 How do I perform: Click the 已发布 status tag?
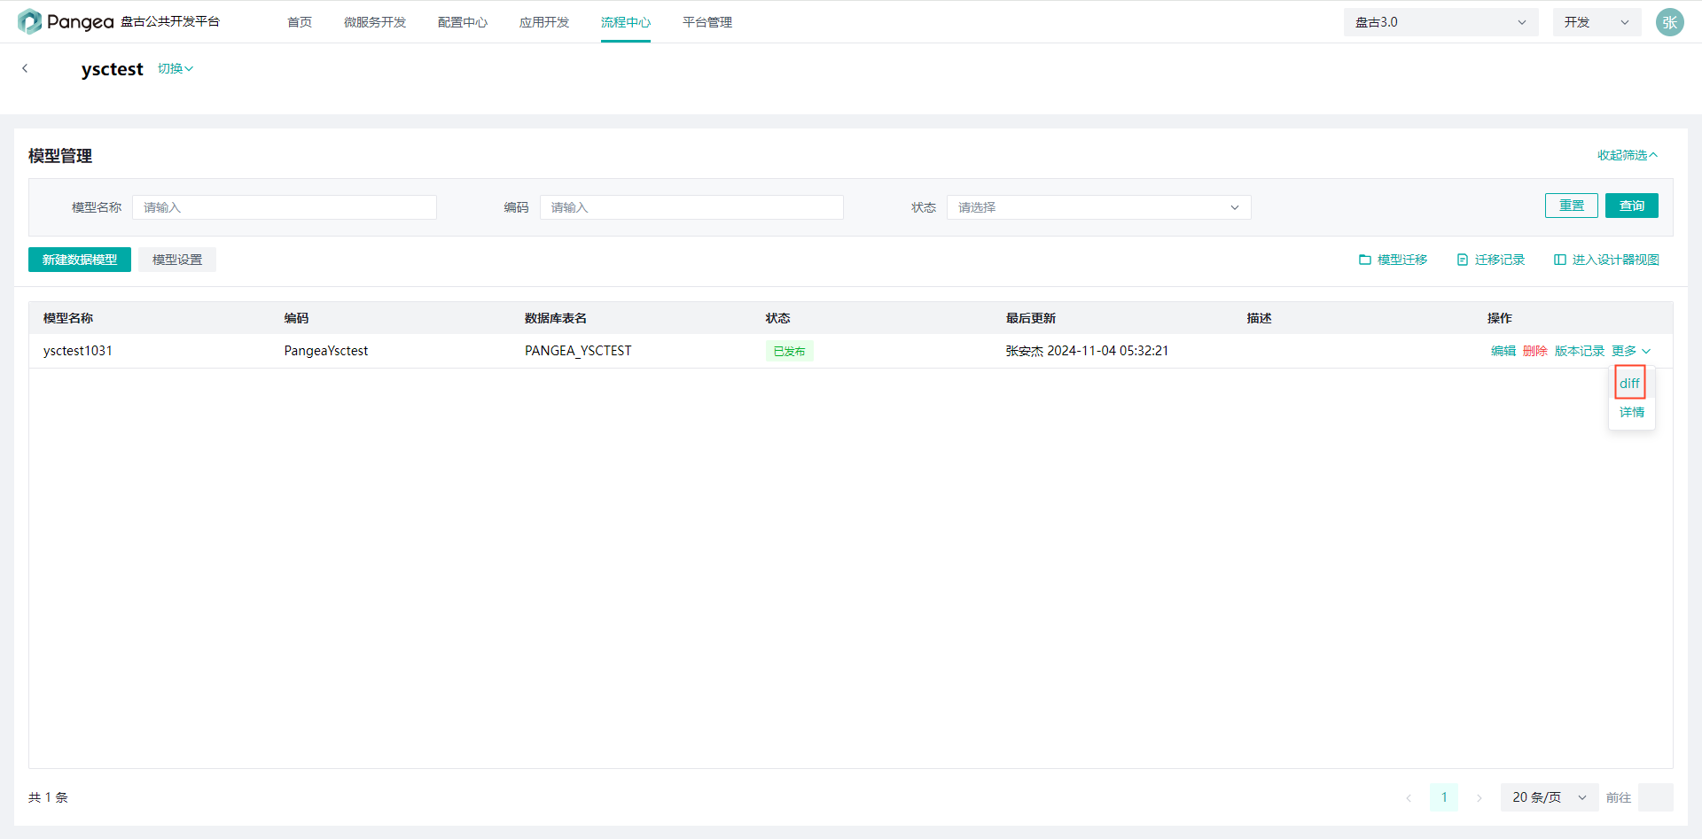(x=789, y=351)
